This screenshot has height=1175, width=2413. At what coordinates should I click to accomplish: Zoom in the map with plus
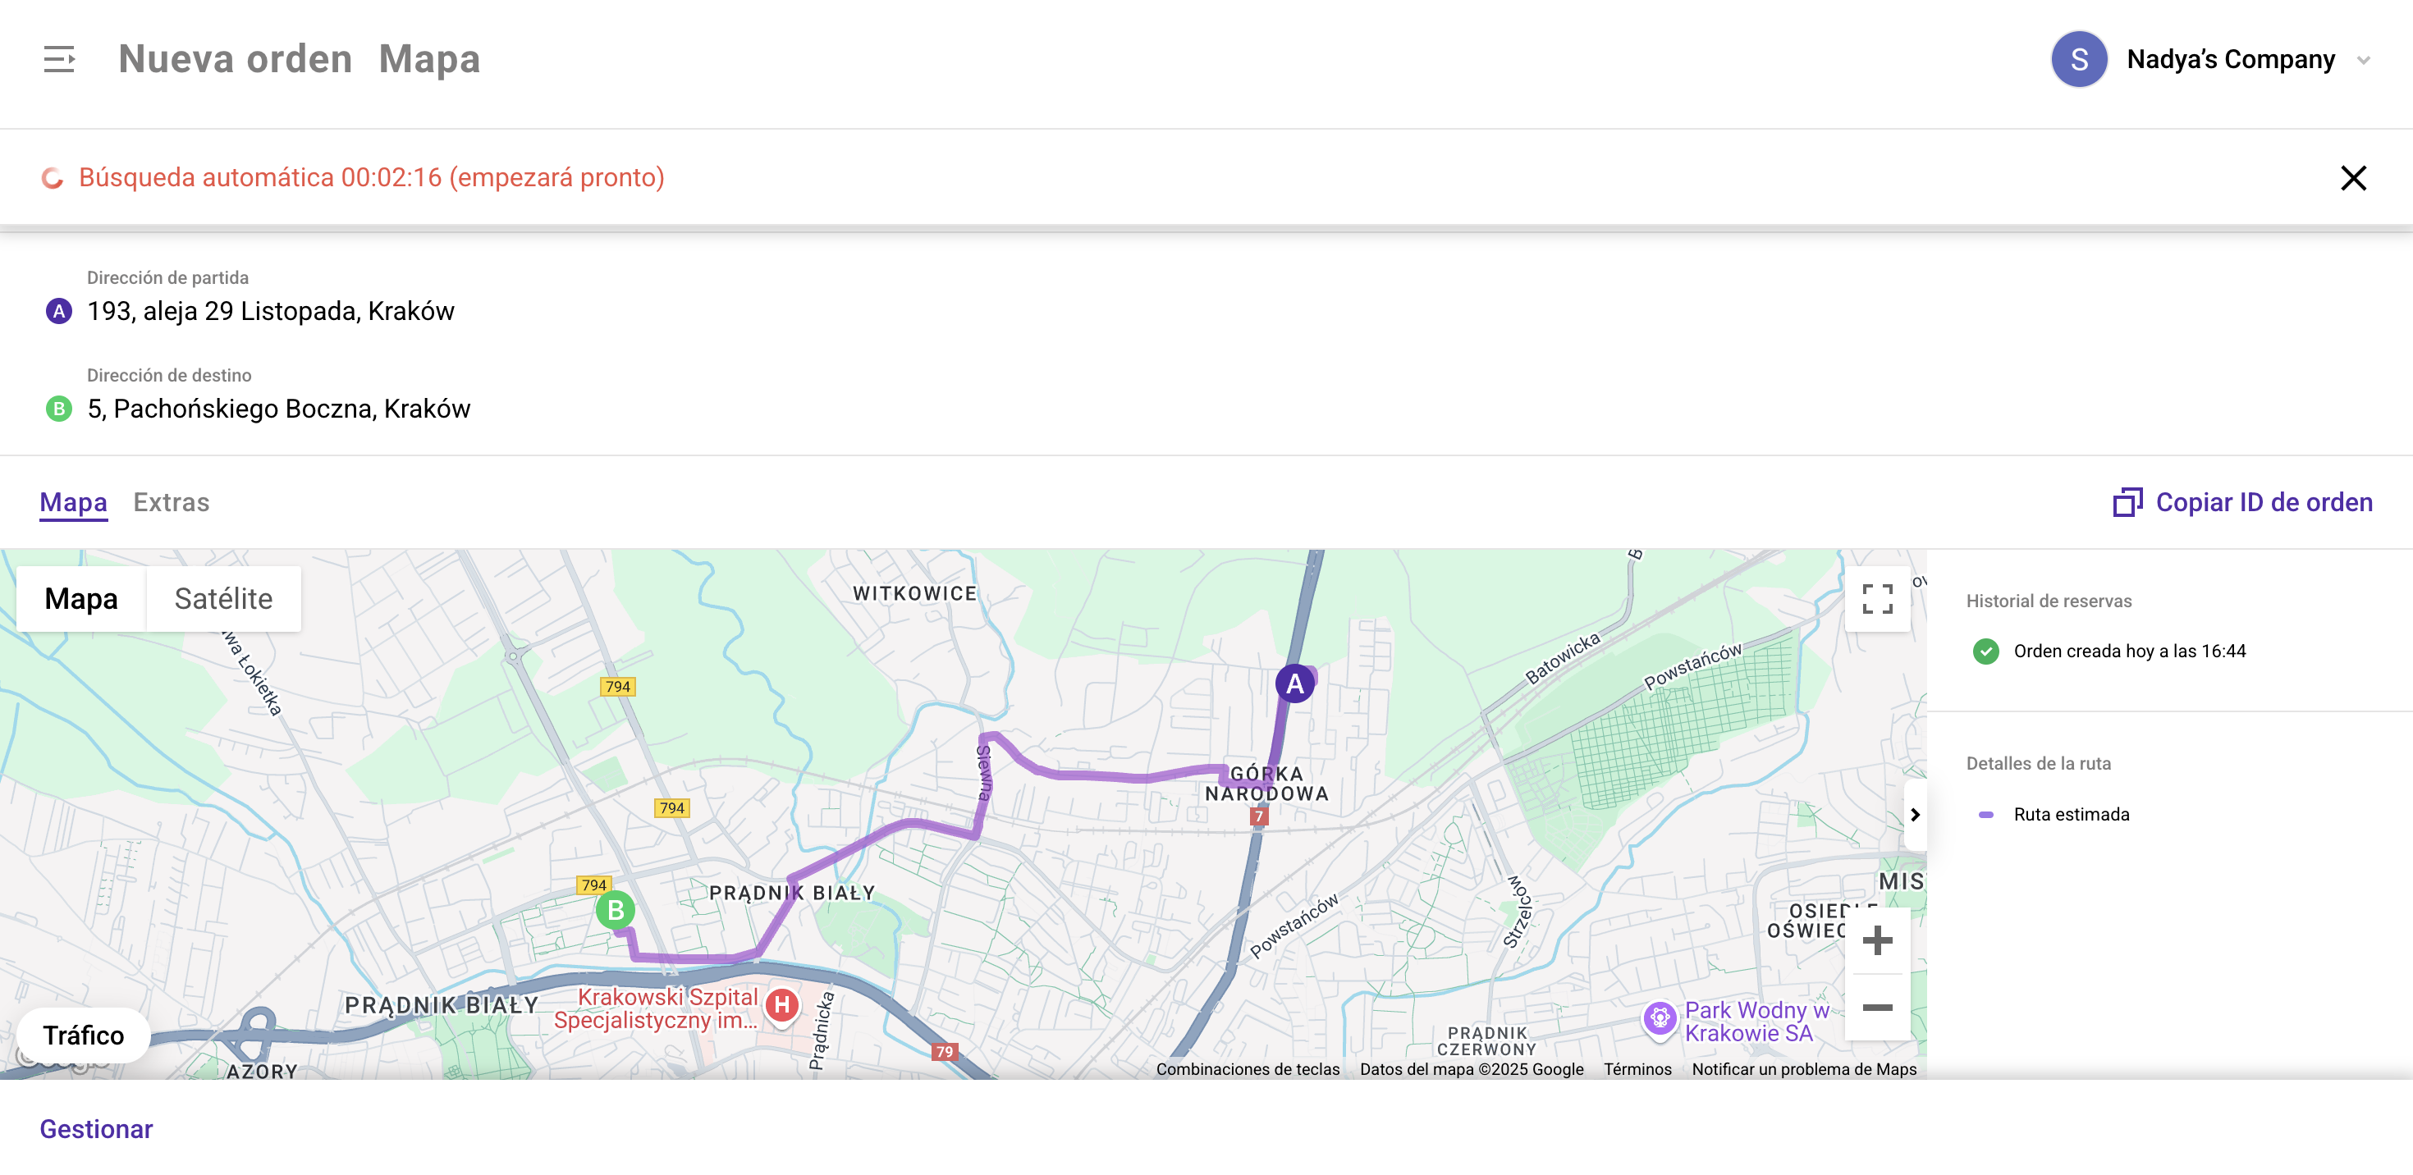click(1876, 940)
